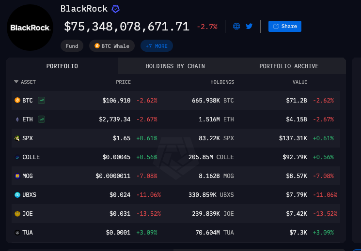Sort by the VALUE column header
This screenshot has height=251, width=361.
click(300, 82)
